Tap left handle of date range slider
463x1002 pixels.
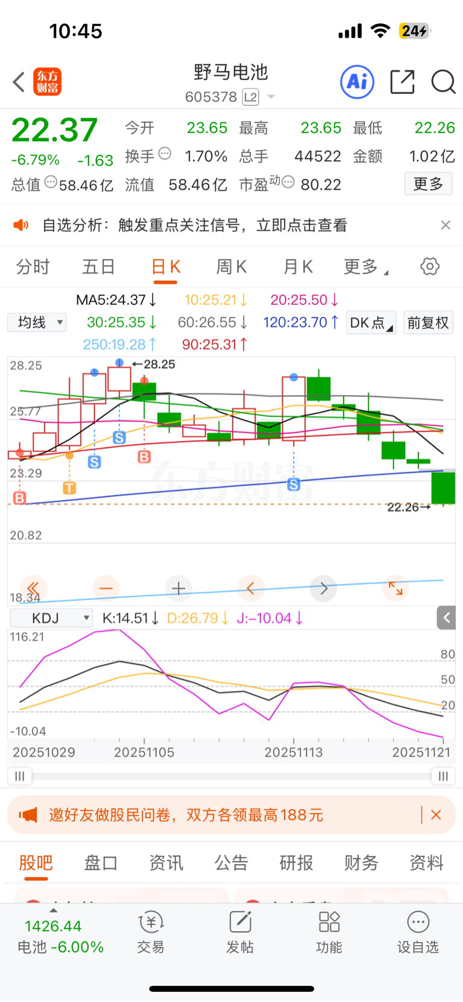pos(20,776)
